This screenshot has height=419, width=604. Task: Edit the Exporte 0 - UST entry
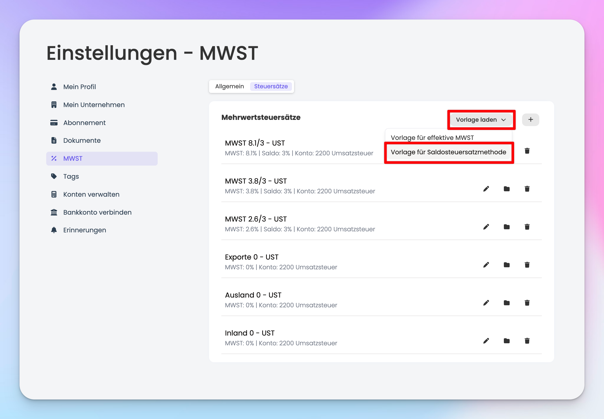(x=486, y=265)
